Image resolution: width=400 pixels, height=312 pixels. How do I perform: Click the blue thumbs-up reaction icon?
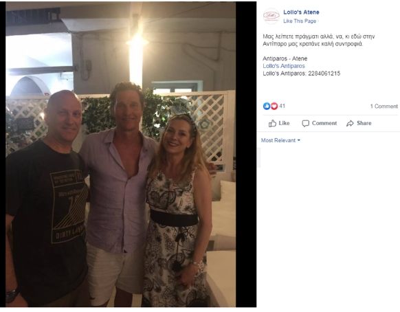coord(267,106)
